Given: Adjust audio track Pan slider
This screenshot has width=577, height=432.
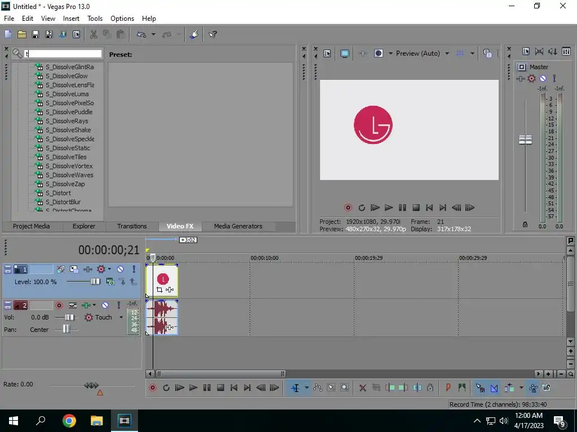Looking at the screenshot, I should (x=66, y=329).
